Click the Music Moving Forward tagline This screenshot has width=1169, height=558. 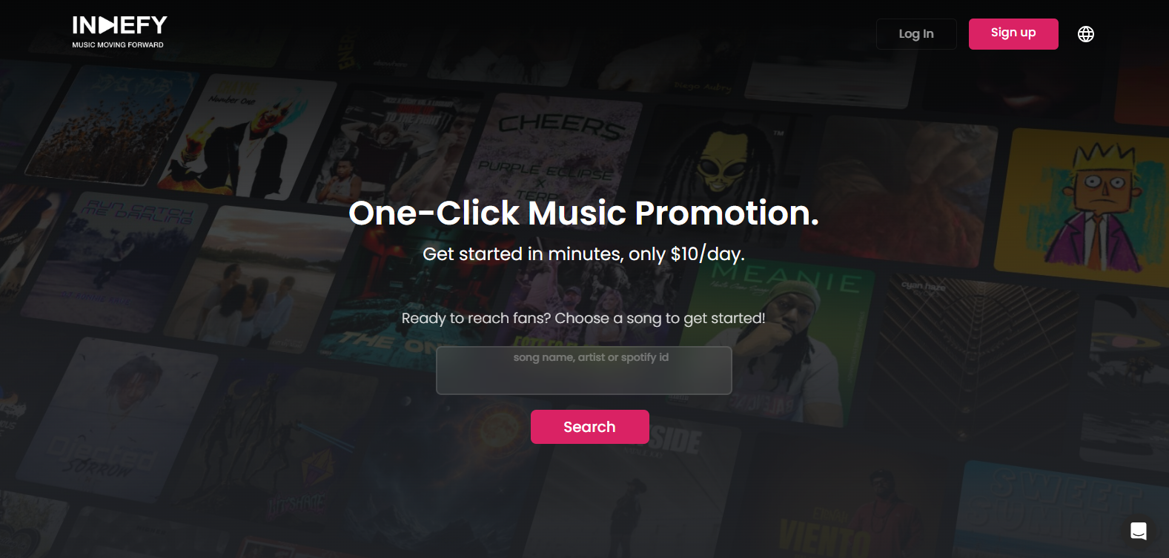[x=118, y=44]
